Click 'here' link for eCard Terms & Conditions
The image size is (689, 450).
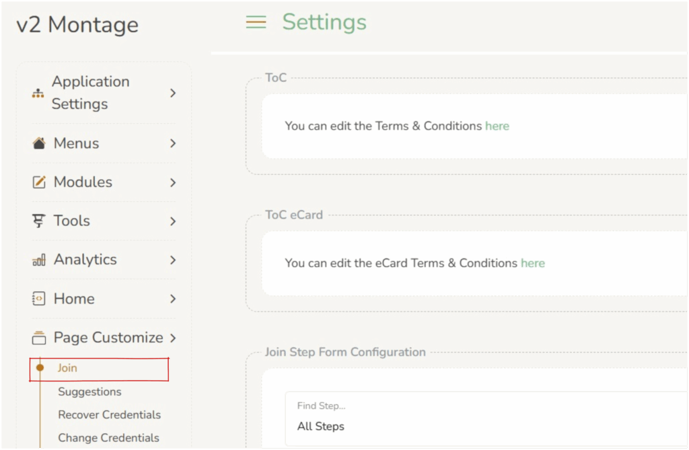pyautogui.click(x=533, y=263)
